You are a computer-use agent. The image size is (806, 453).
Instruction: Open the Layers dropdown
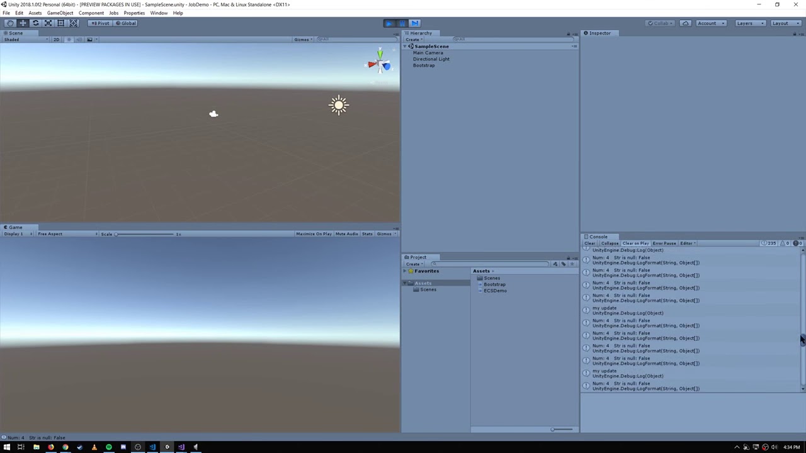click(749, 23)
